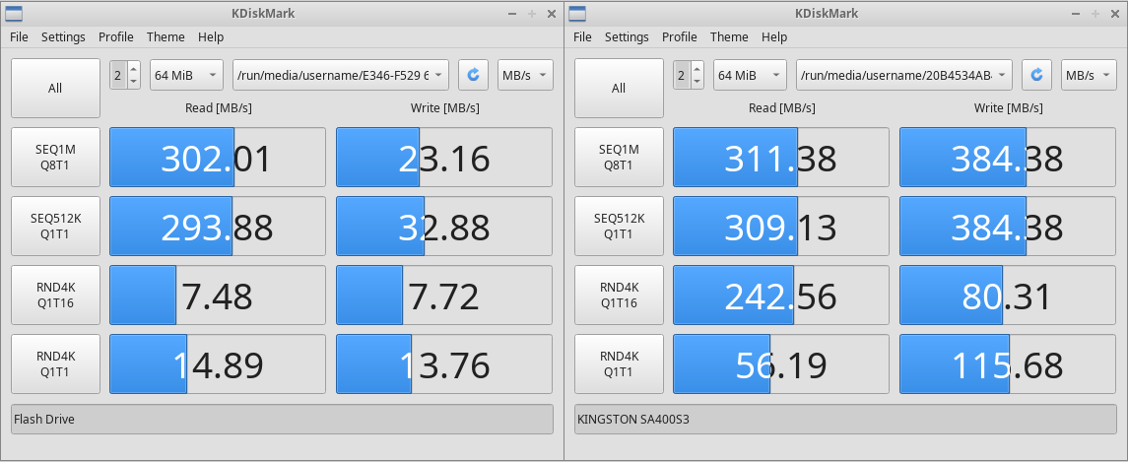Click Write [MB/s] header in right window
The image size is (1128, 462).
coord(1008,108)
